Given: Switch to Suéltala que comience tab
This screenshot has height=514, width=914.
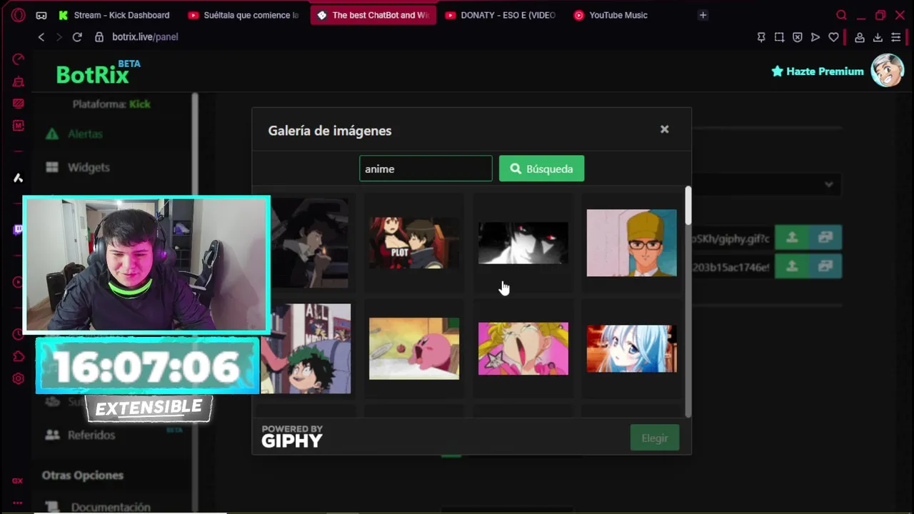Looking at the screenshot, I should (243, 15).
